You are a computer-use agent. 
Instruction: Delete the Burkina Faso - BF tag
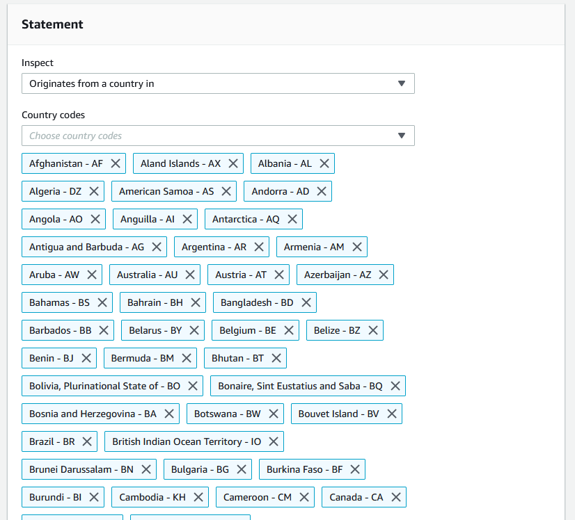tap(355, 469)
